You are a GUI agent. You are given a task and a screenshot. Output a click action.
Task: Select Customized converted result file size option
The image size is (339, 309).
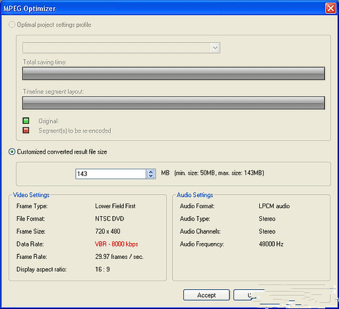pos(12,152)
